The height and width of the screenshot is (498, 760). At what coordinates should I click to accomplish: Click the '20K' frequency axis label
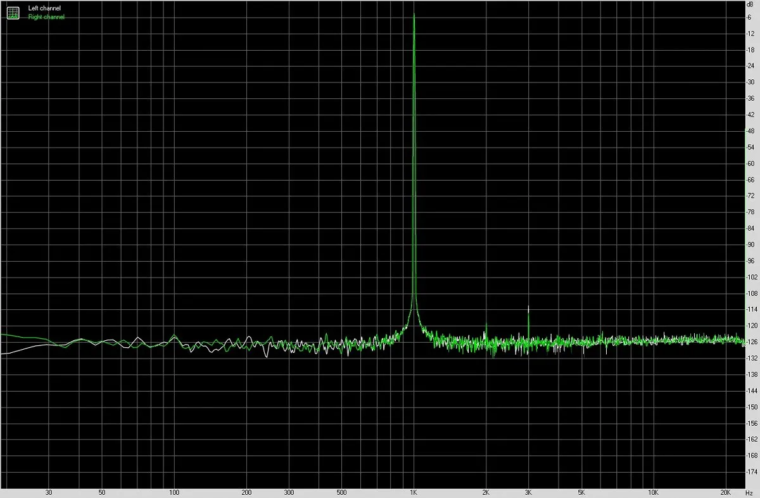tap(726, 492)
